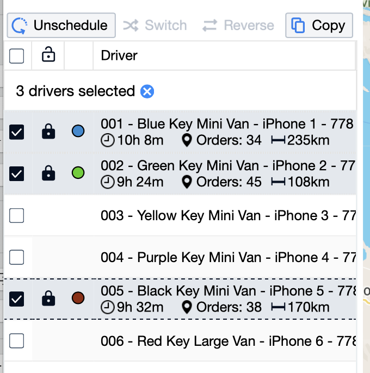Click the dark red color dot for driver 005
Screen dimensions: 370x373
78,298
